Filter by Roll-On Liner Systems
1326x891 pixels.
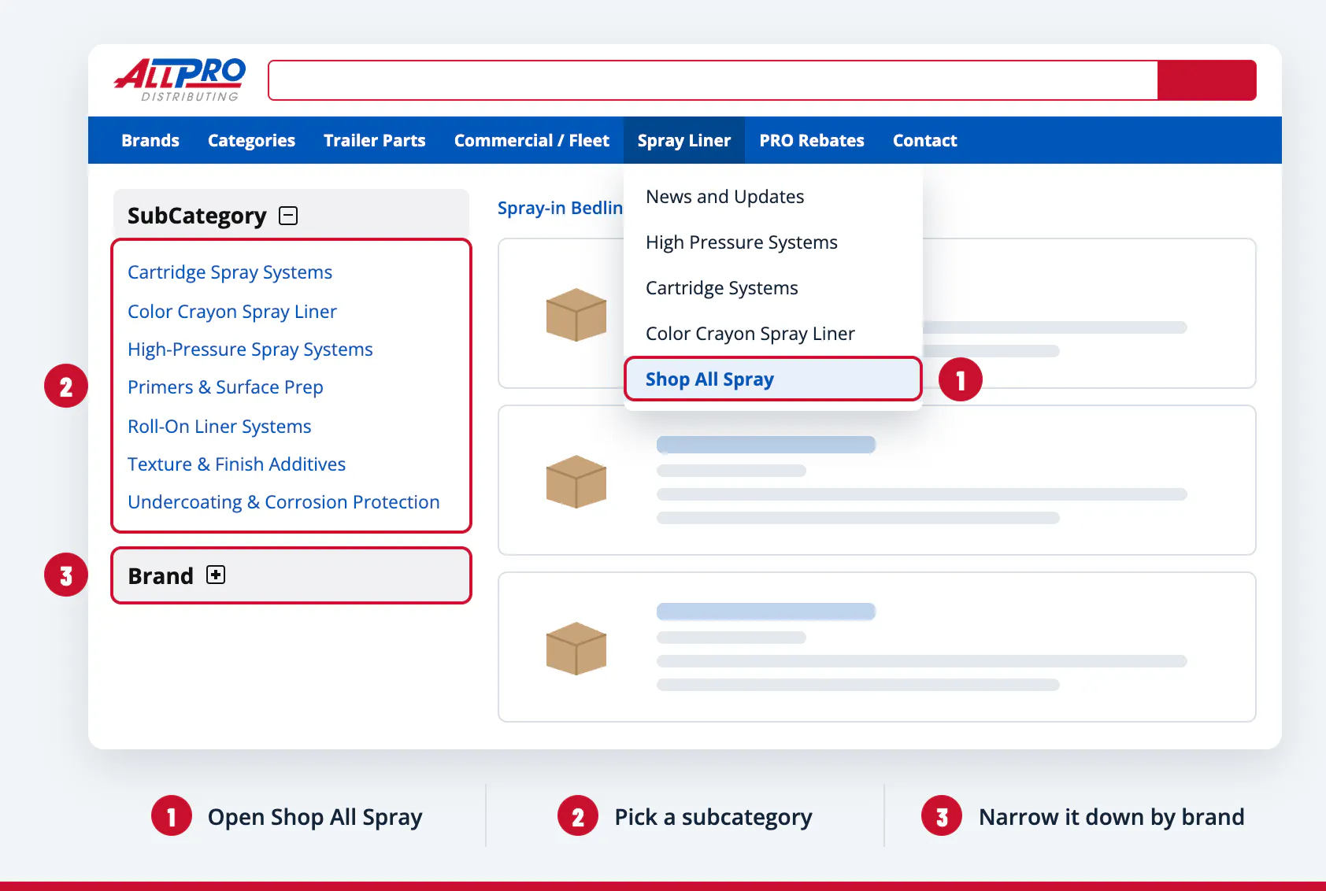point(220,427)
